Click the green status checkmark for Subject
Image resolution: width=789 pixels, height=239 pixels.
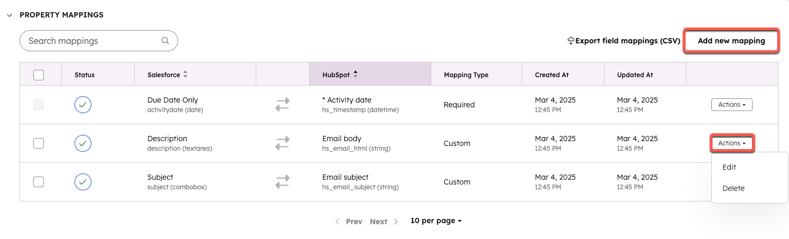(83, 182)
